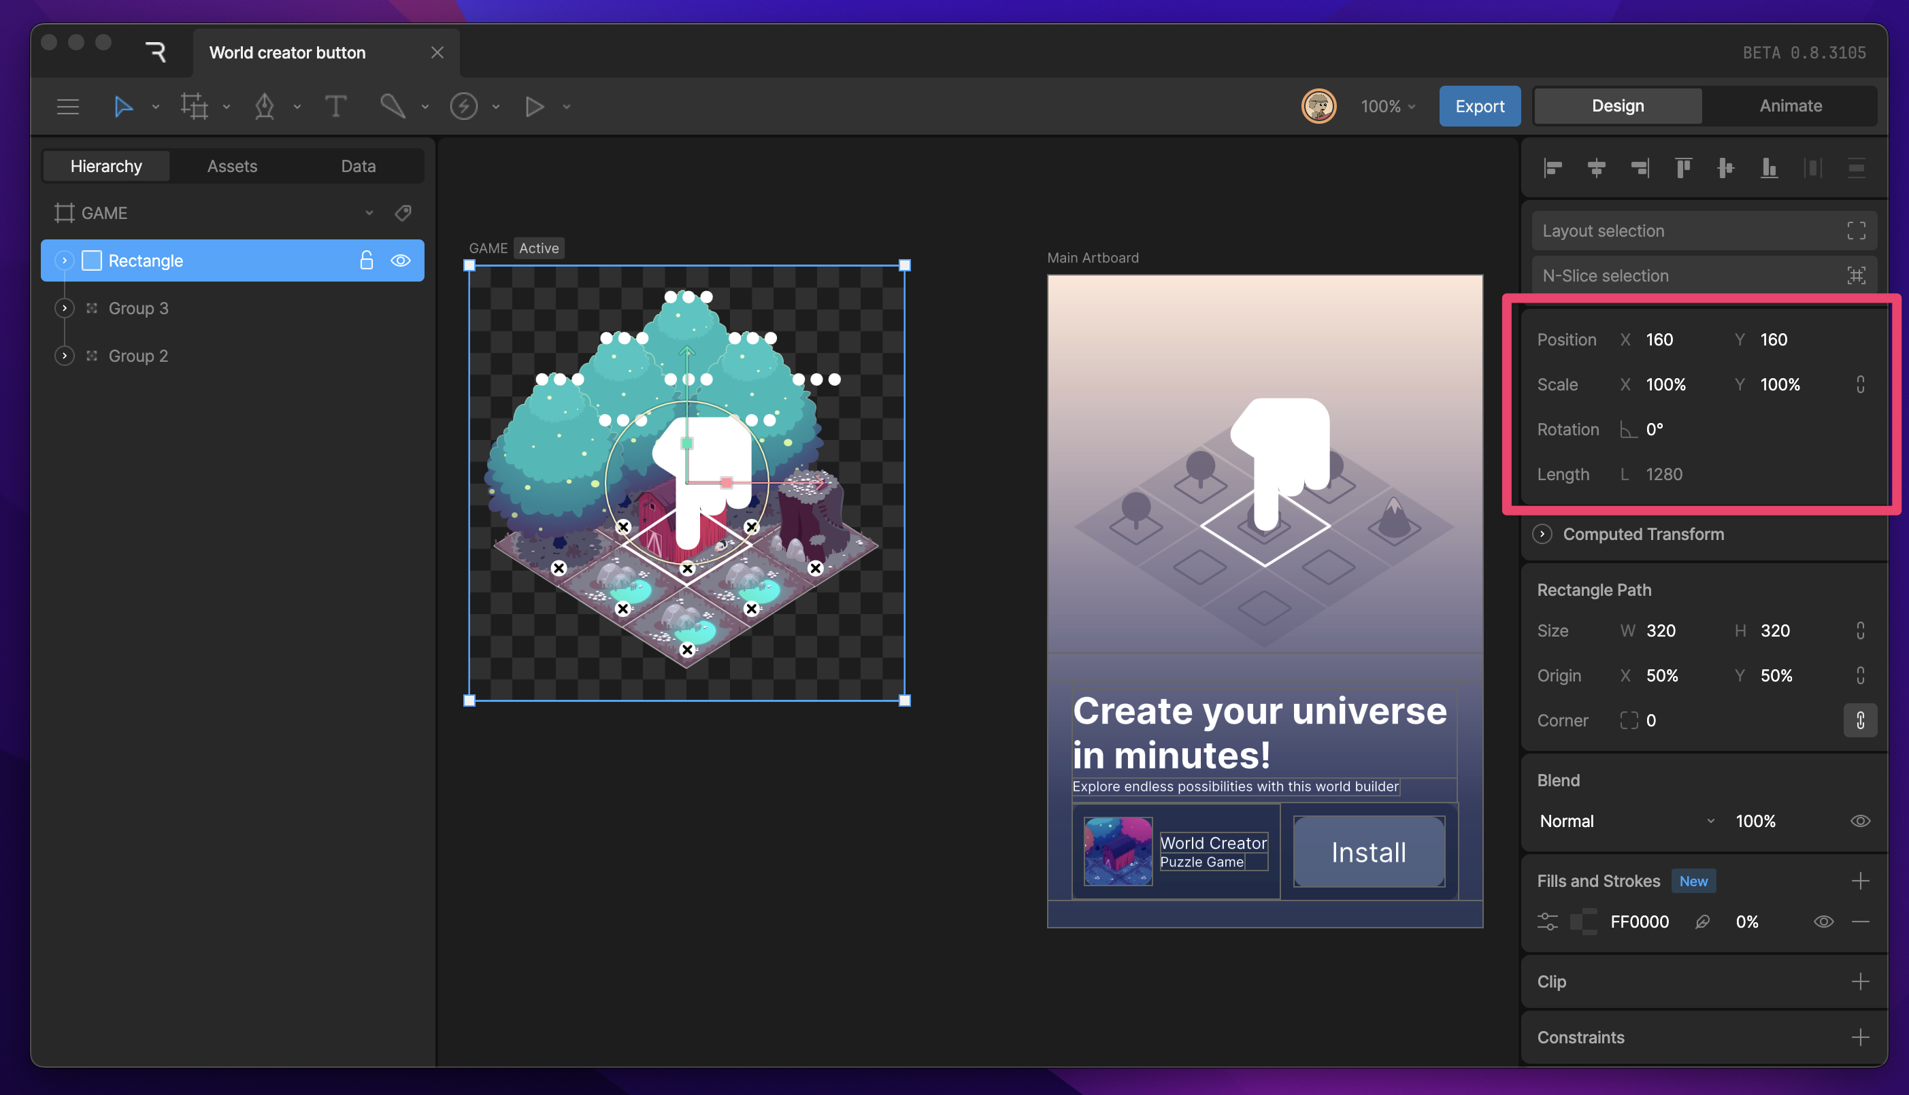Click the Play preview icon
Screen dimensions: 1909x1095
tap(534, 106)
